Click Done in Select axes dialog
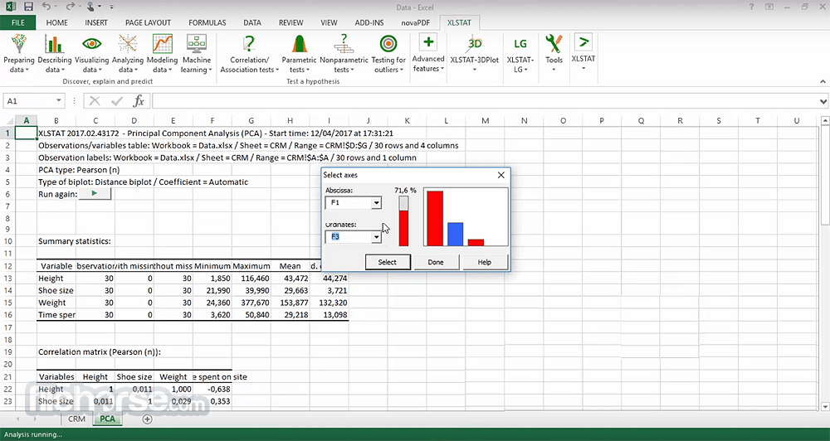This screenshot has width=830, height=441. point(436,262)
